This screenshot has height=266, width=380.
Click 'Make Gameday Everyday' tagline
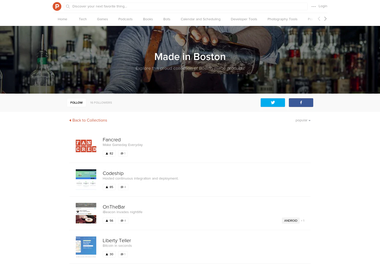(123, 145)
